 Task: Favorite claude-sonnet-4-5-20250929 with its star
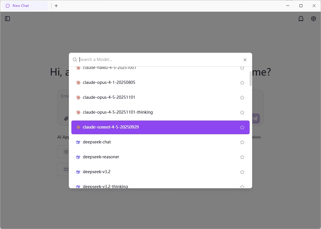[242, 127]
